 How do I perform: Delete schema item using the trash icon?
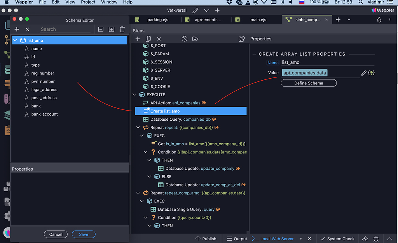coord(122,29)
